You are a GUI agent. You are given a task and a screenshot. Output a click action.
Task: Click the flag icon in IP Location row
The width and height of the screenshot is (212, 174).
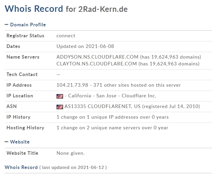60,96
